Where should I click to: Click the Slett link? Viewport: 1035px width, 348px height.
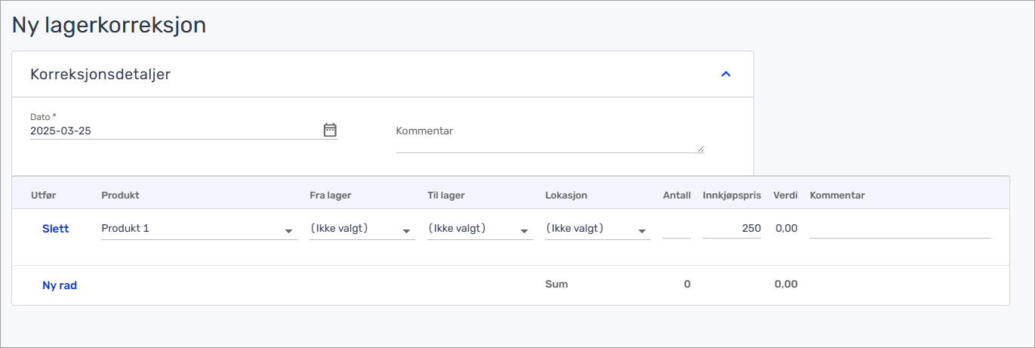[x=56, y=229]
